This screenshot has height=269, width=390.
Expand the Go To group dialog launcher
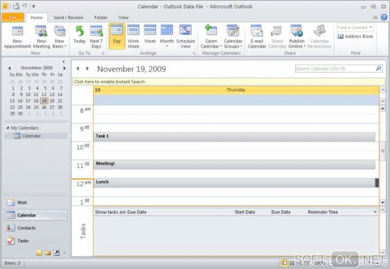[x=103, y=53]
